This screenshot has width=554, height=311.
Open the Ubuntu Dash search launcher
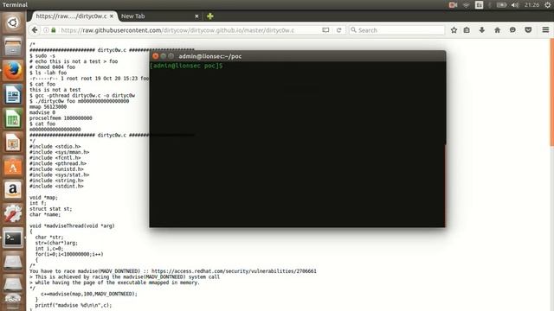13,22
